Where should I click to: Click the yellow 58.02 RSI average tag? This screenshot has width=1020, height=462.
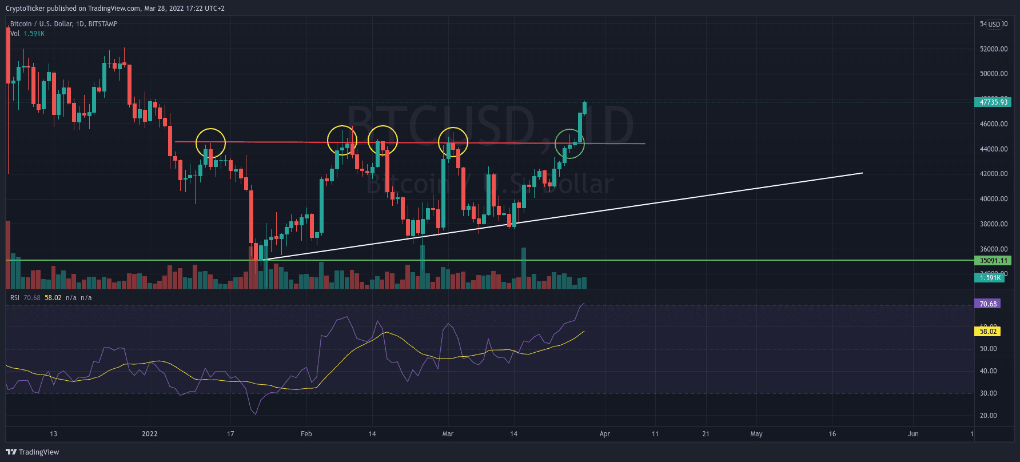(x=987, y=332)
